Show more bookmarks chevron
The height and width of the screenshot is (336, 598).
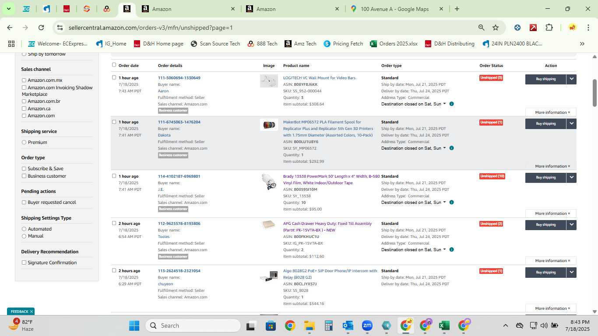(x=582, y=44)
